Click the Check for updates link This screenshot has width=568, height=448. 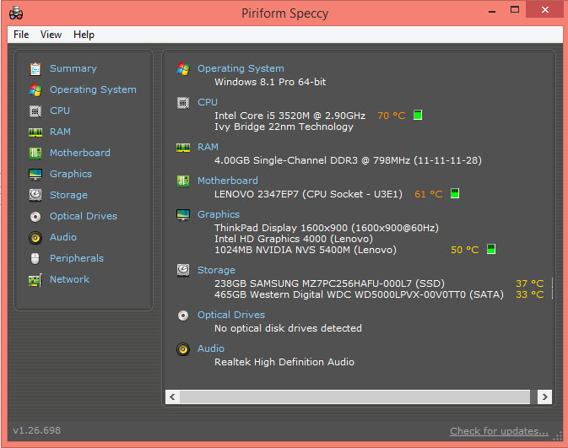click(x=499, y=431)
